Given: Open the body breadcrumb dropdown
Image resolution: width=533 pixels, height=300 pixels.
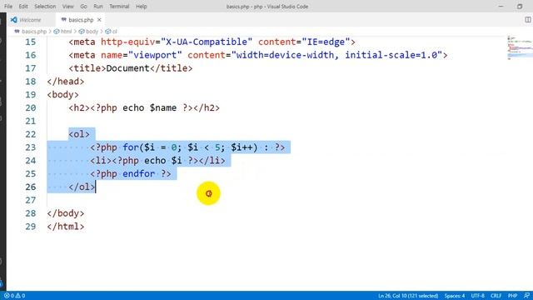Looking at the screenshot, I should point(88,32).
